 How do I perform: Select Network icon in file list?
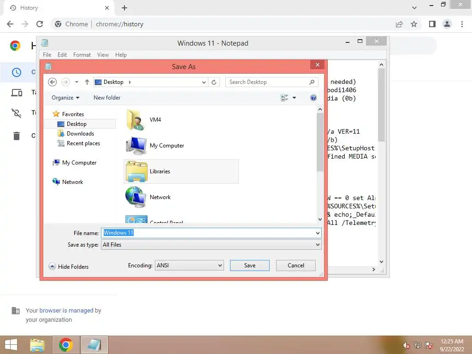pyautogui.click(x=136, y=197)
